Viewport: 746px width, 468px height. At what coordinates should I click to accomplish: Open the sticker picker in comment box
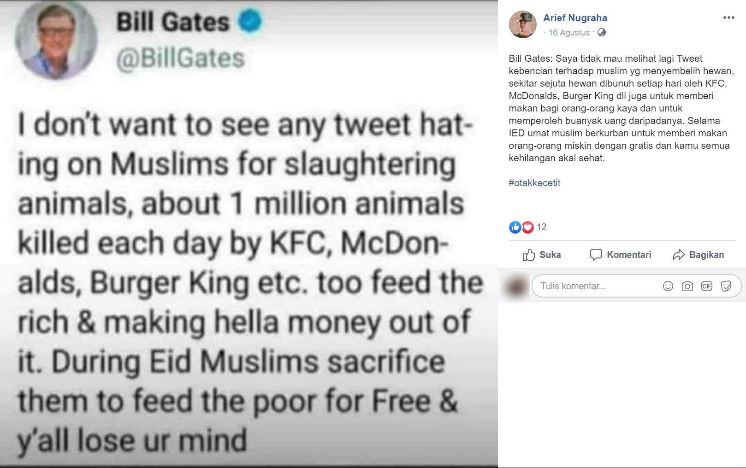pyautogui.click(x=726, y=286)
